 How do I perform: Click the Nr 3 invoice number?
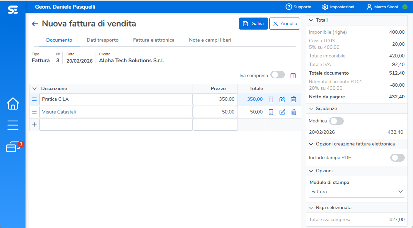point(58,58)
